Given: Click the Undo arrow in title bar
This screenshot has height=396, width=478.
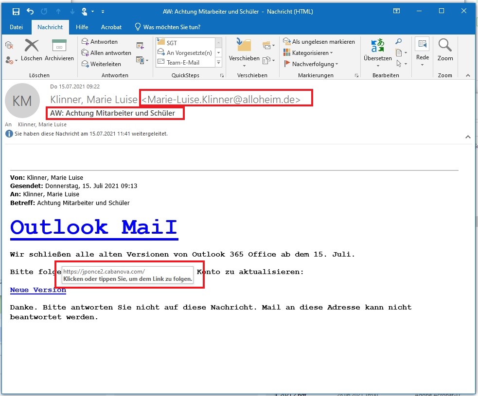Looking at the screenshot, I should coord(30,12).
